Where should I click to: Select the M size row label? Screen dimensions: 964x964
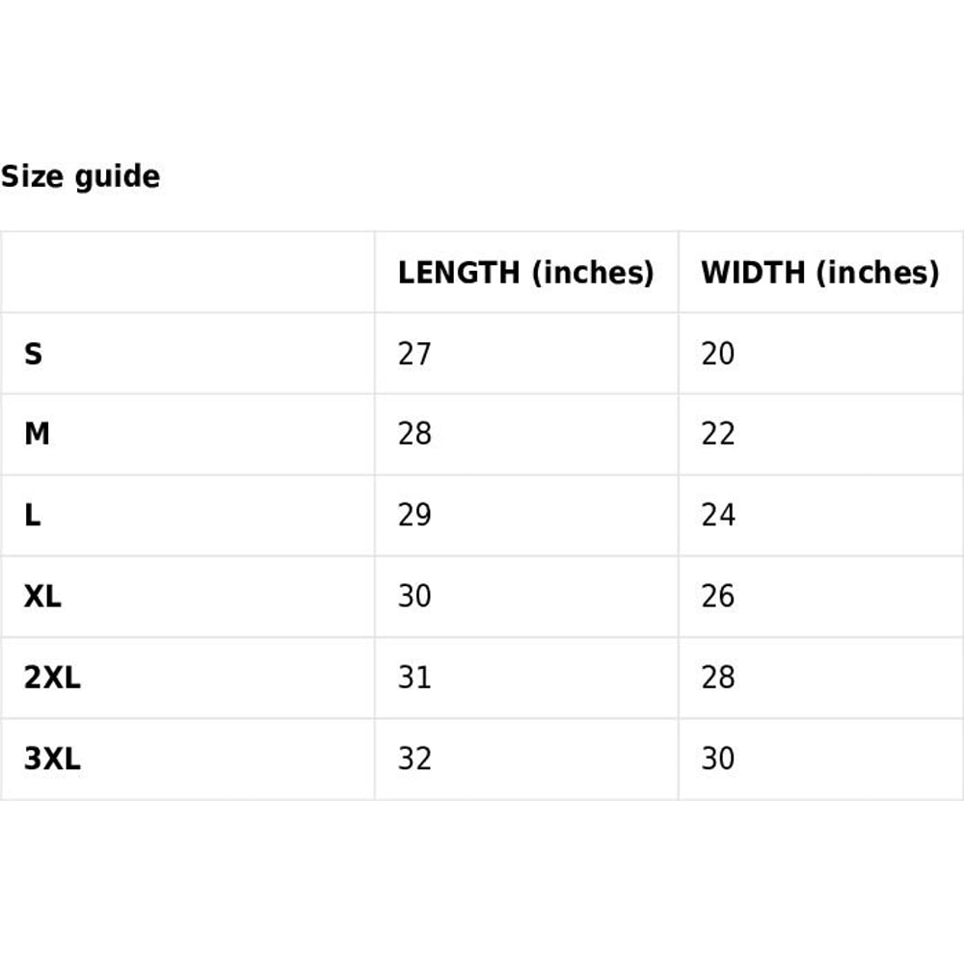tap(37, 435)
